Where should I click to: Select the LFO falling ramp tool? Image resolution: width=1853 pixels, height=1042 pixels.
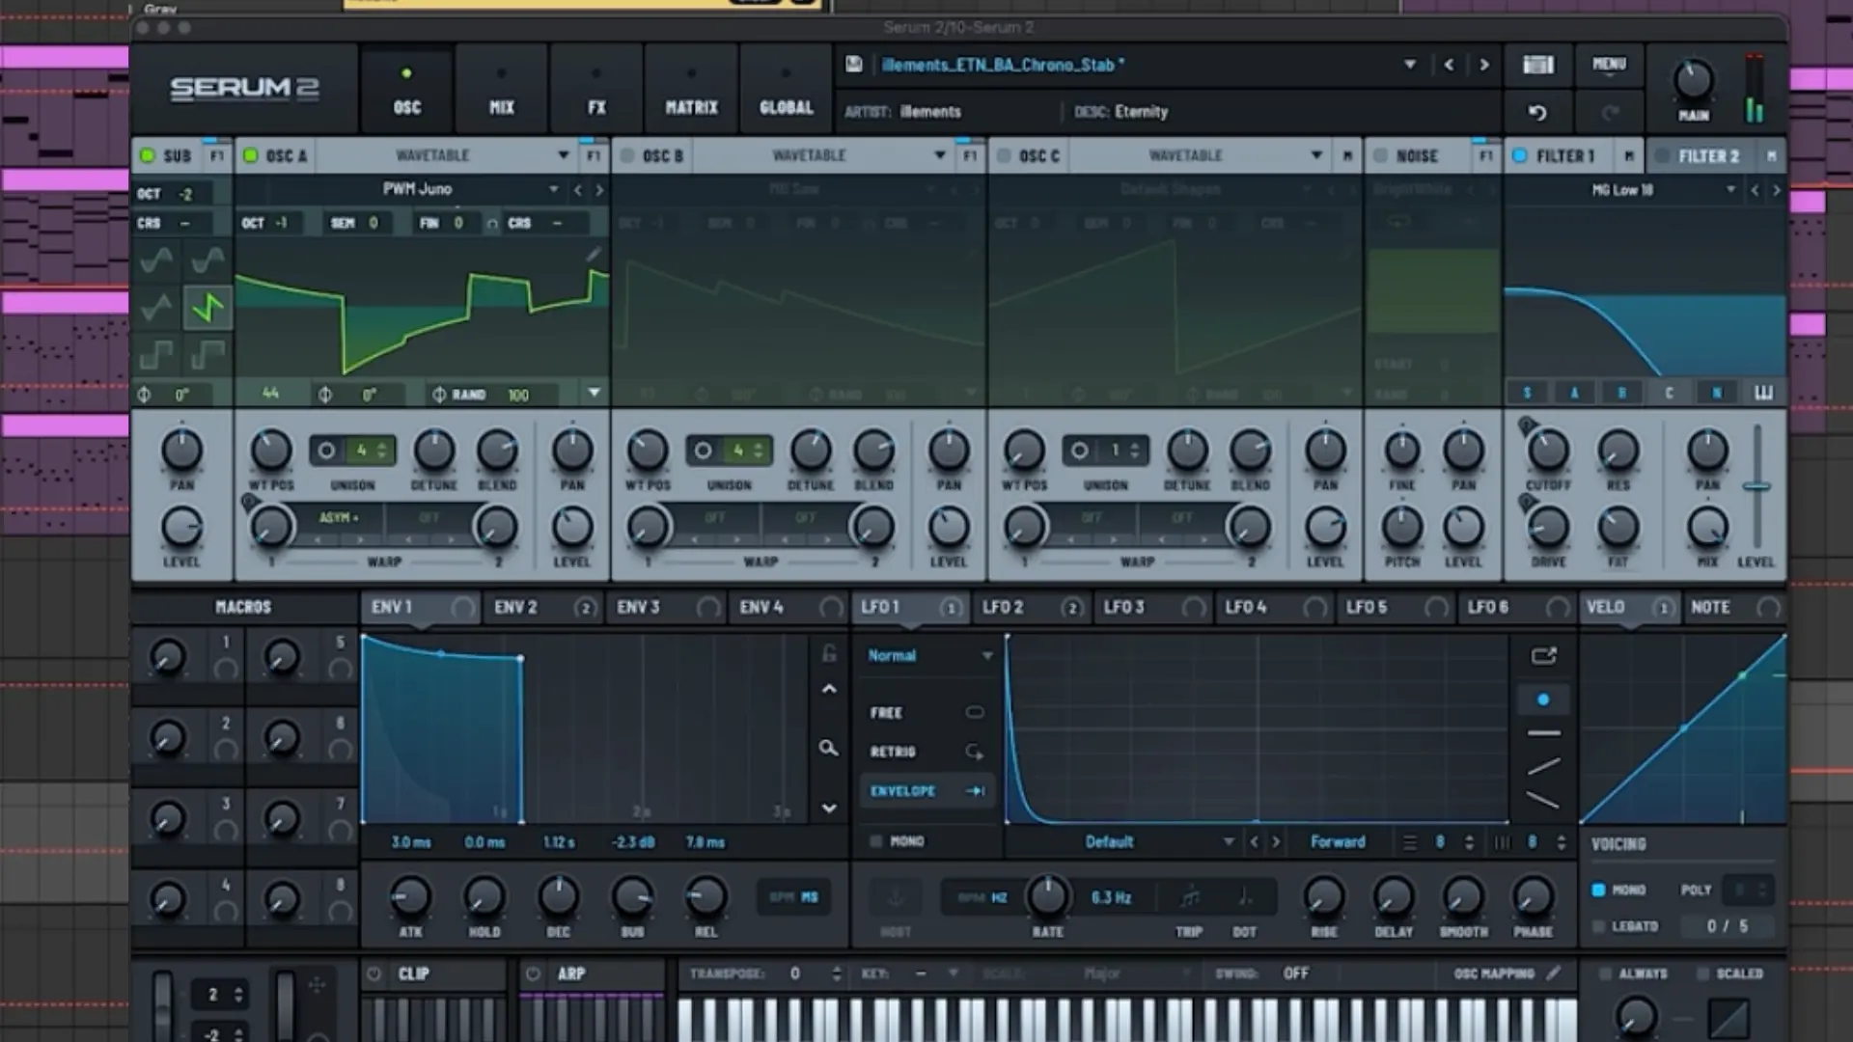pyautogui.click(x=1543, y=801)
